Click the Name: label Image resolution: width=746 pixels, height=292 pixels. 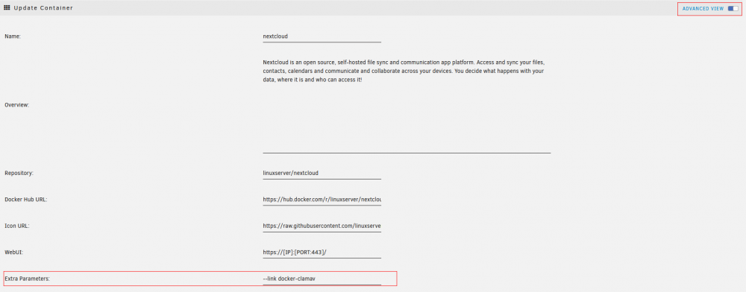[13, 36]
